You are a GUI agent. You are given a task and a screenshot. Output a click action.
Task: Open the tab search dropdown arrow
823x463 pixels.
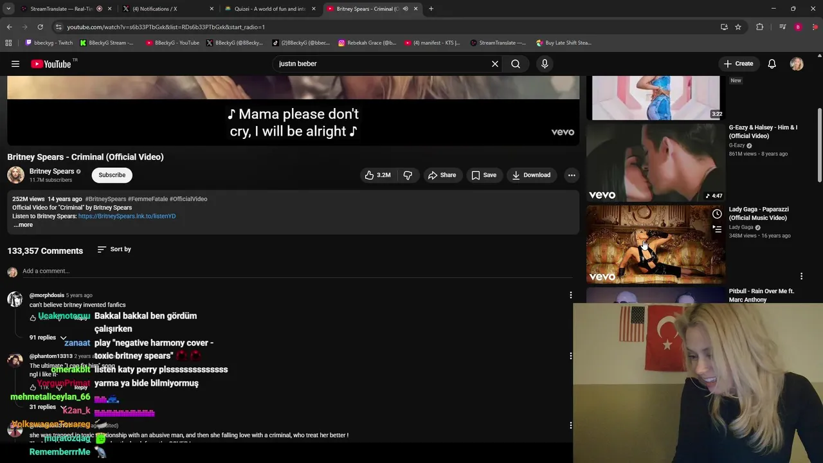click(8, 9)
